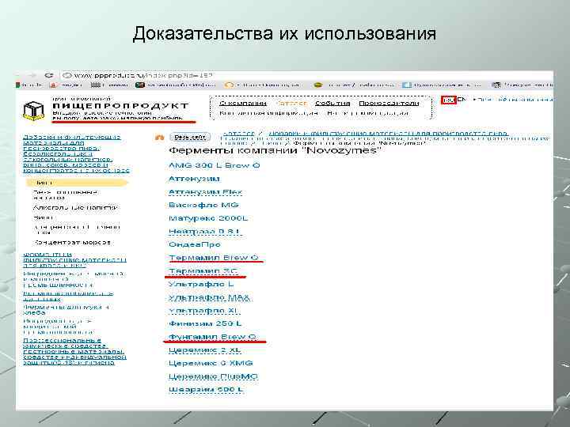Viewport: 570px width, 427px height.
Task: Click the orange home icon beside Весь сайт
Action: pos(160,138)
